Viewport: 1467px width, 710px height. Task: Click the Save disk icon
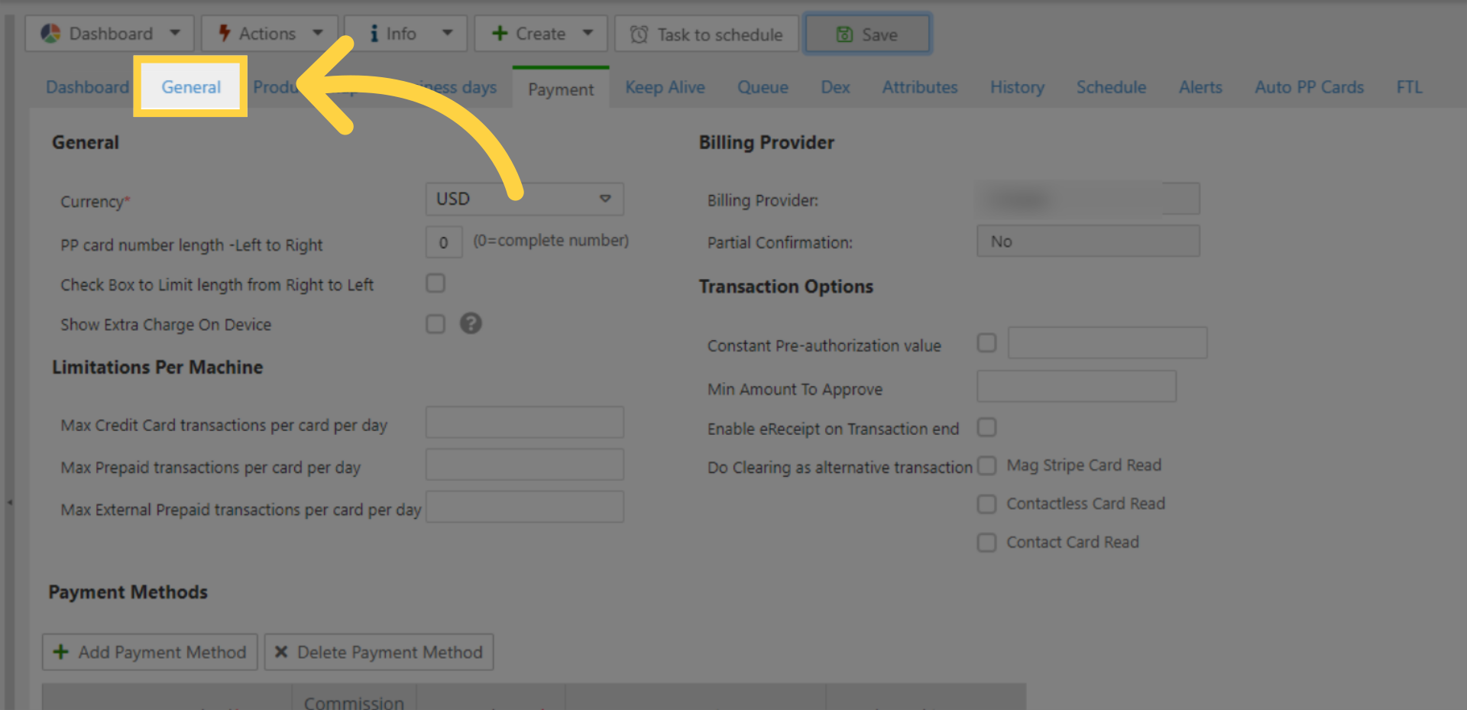844,34
